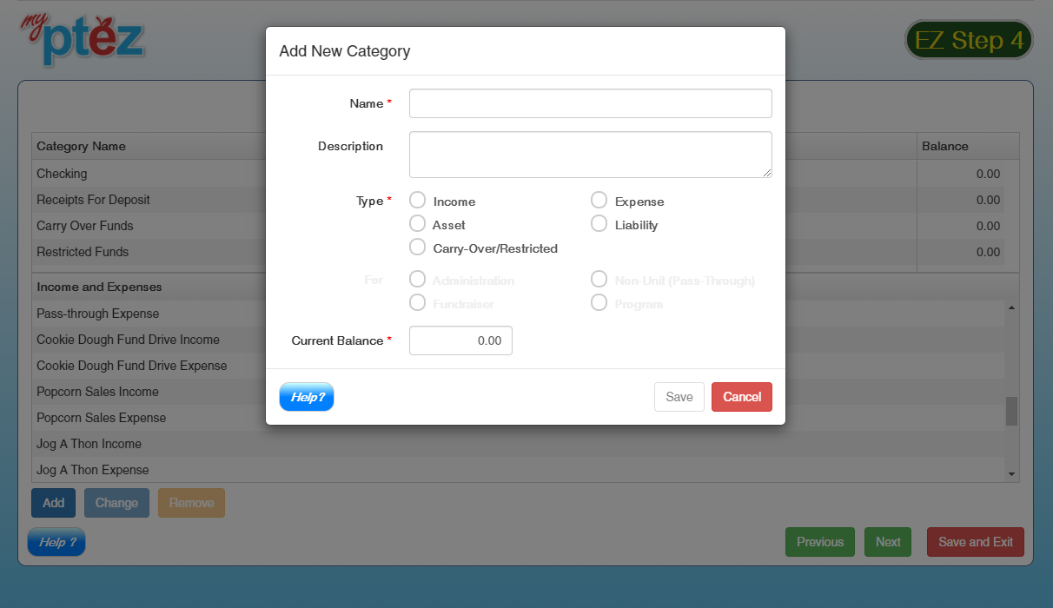
Task: Click the page-level Help button below the Add button
Action: click(56, 542)
